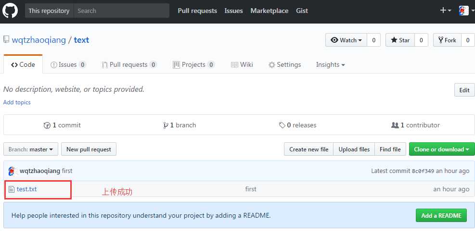
Task: Click the Watch count of 0
Action: point(374,40)
